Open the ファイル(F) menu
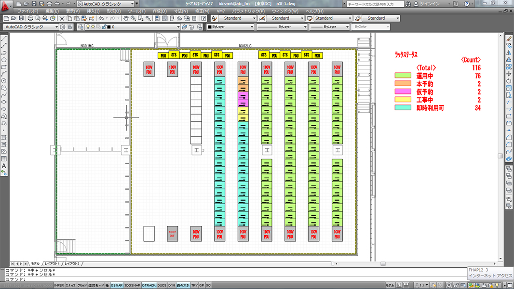Screen dimensions: 514x289 coord(28,11)
